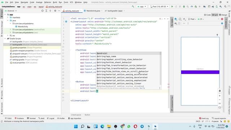Expand the res folder

pyautogui.click(x=8, y=35)
